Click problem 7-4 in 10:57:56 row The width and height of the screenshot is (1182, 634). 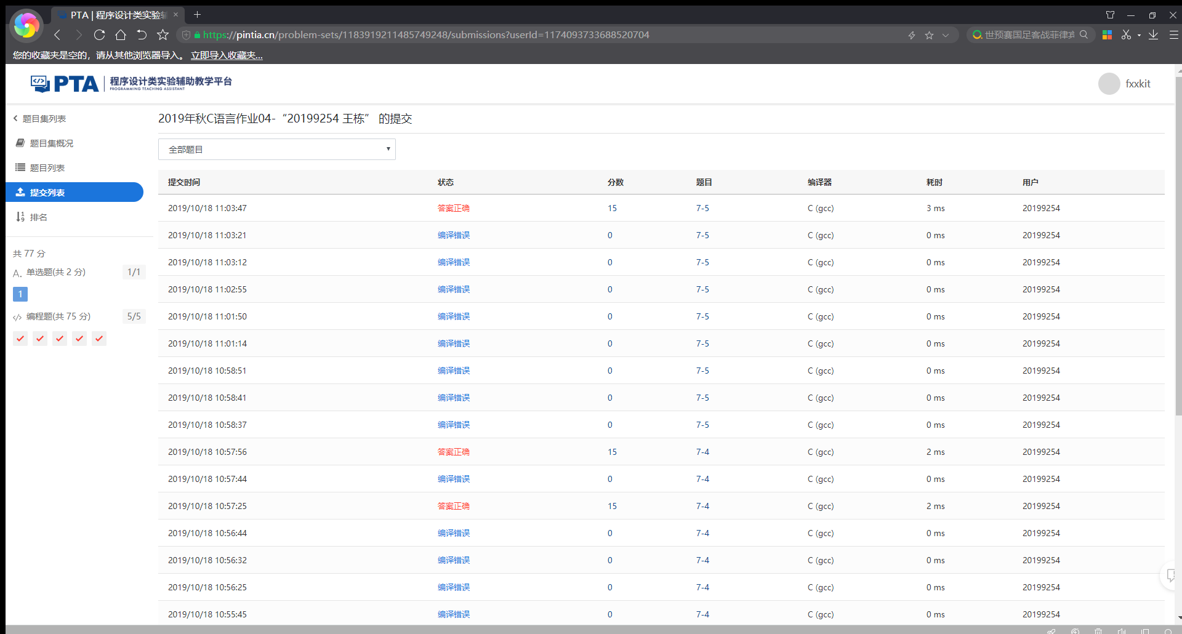pos(702,452)
